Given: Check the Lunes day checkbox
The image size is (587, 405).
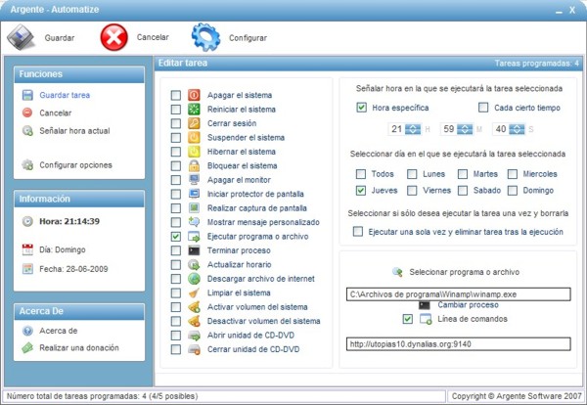Looking at the screenshot, I should (412, 174).
